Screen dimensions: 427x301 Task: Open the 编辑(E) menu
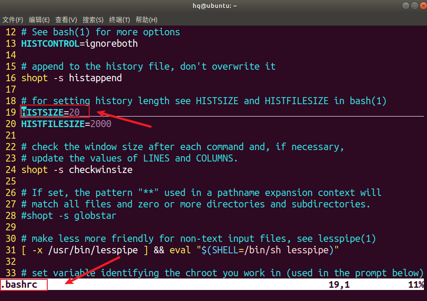[x=39, y=19]
